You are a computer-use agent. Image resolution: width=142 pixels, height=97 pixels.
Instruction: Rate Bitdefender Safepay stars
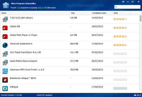pyautogui.click(x=120, y=80)
